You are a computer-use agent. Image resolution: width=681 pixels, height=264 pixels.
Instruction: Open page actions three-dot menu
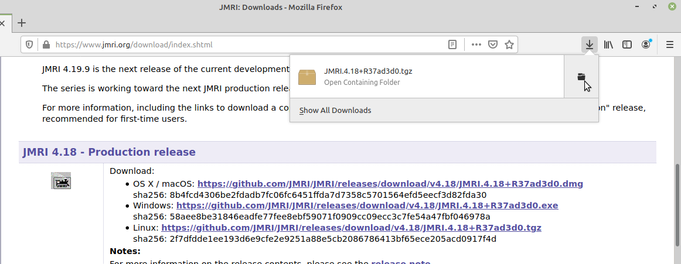point(476,44)
